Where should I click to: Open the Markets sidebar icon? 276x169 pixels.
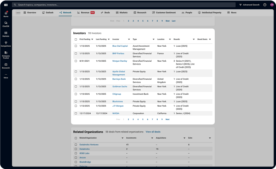pyautogui.click(x=6, y=34)
